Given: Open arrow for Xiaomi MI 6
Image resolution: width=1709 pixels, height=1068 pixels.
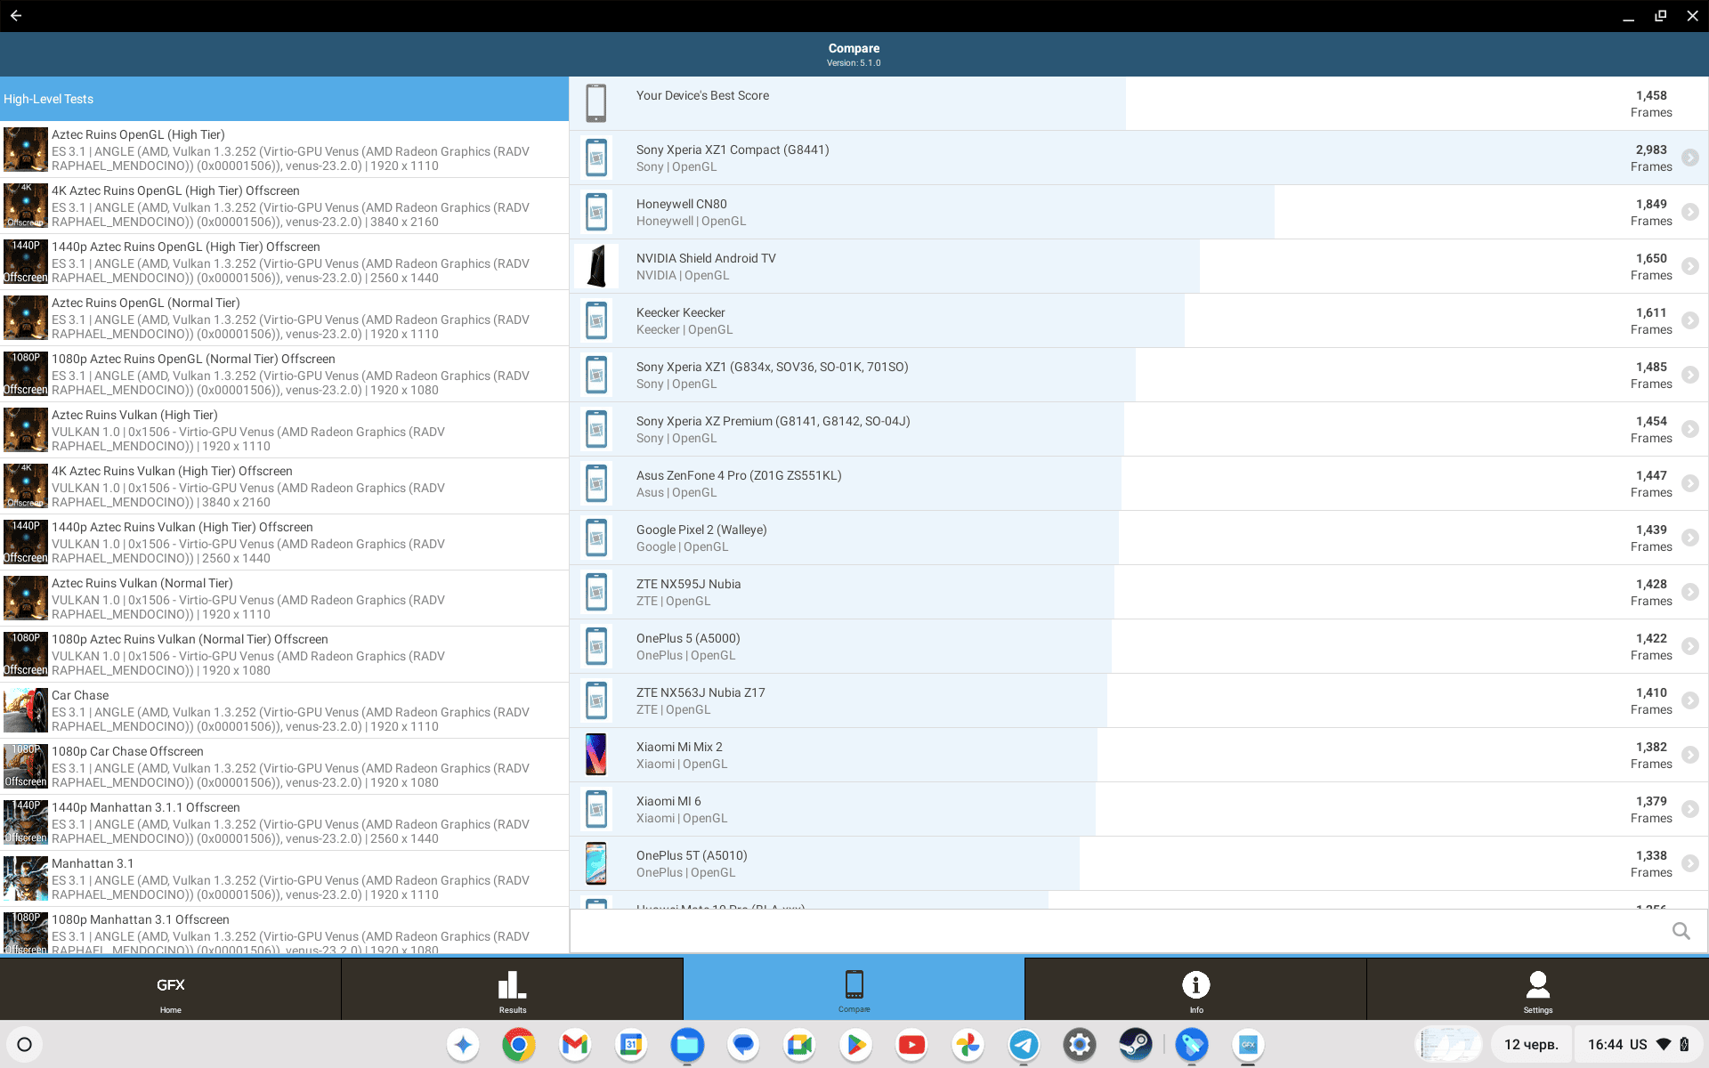Looking at the screenshot, I should pos(1689,809).
